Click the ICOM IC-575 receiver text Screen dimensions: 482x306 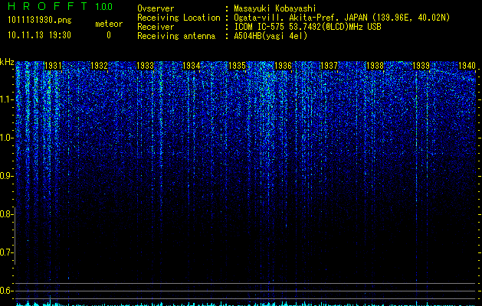[307, 27]
